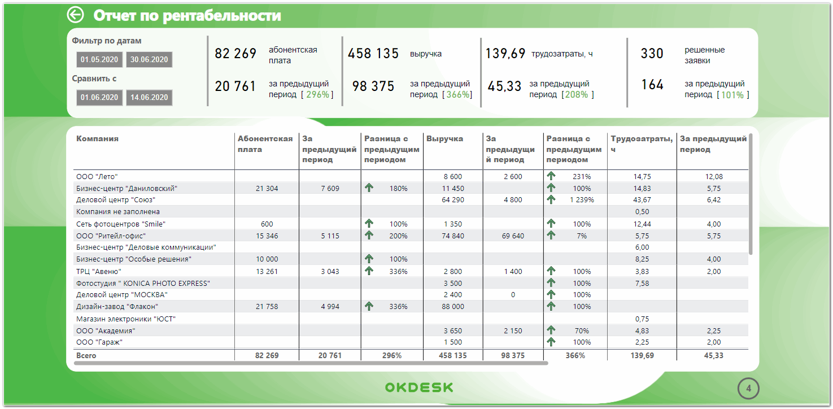Select row ООО "Академия"
The image size is (833, 409).
pos(411,330)
